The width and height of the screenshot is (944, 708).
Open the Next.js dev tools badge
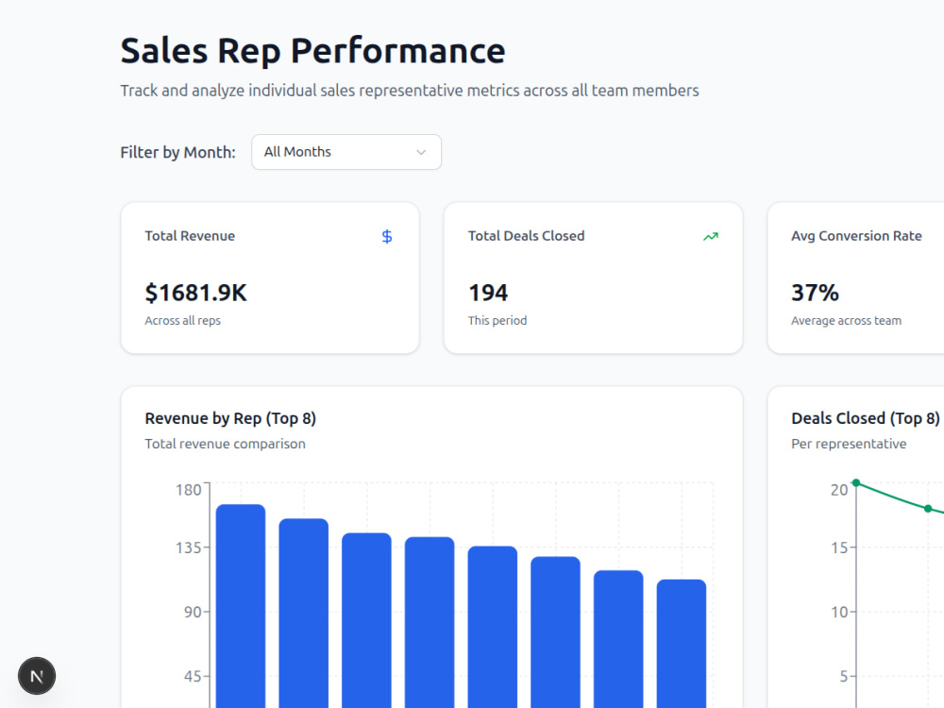pyautogui.click(x=37, y=676)
